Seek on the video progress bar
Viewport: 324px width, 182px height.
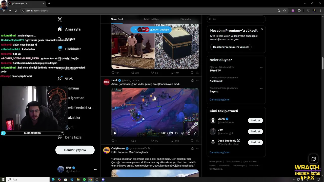(155, 128)
